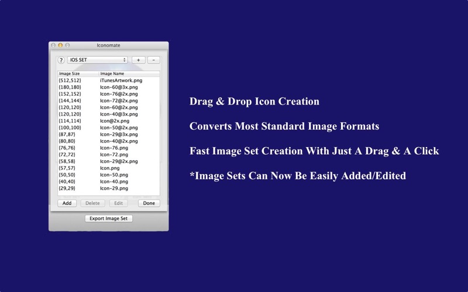The image size is (468, 292).
Task: Click the Image Size column header
Action: [x=78, y=74]
